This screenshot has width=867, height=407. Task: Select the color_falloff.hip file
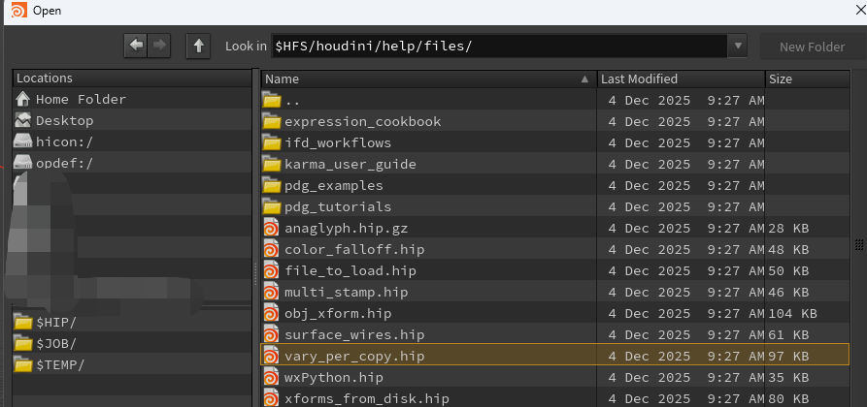click(554, 250)
